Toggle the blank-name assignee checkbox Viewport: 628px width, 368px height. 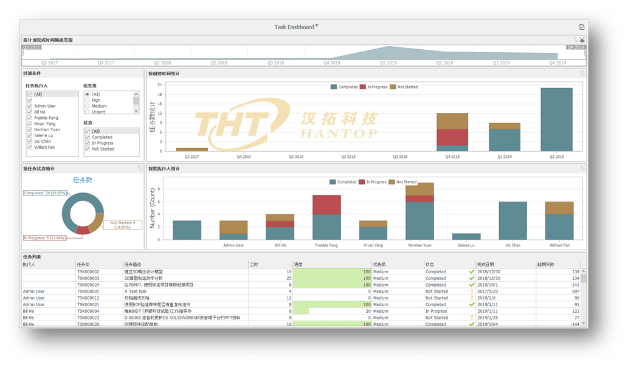(x=30, y=100)
